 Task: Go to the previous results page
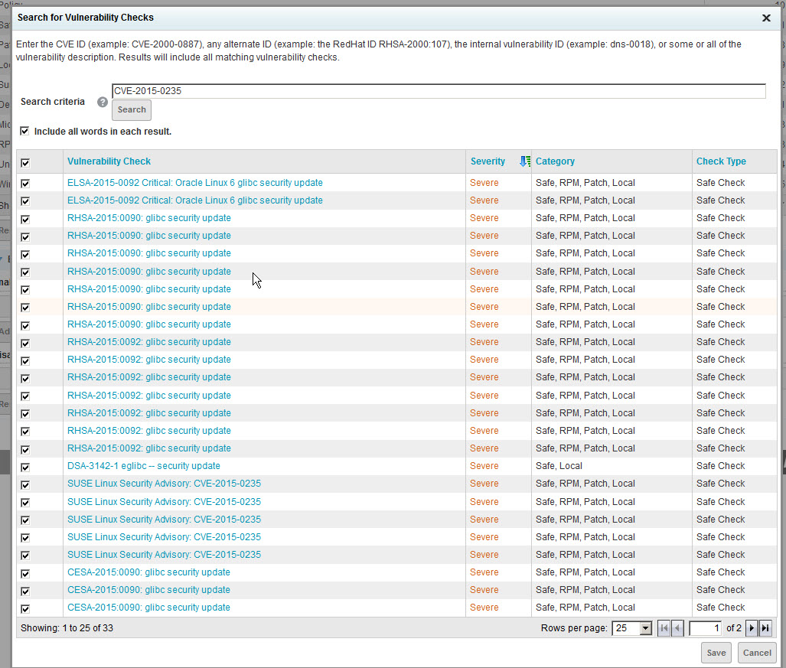(677, 628)
